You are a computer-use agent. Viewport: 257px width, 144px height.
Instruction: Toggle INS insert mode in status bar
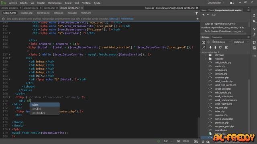[x=178, y=141]
